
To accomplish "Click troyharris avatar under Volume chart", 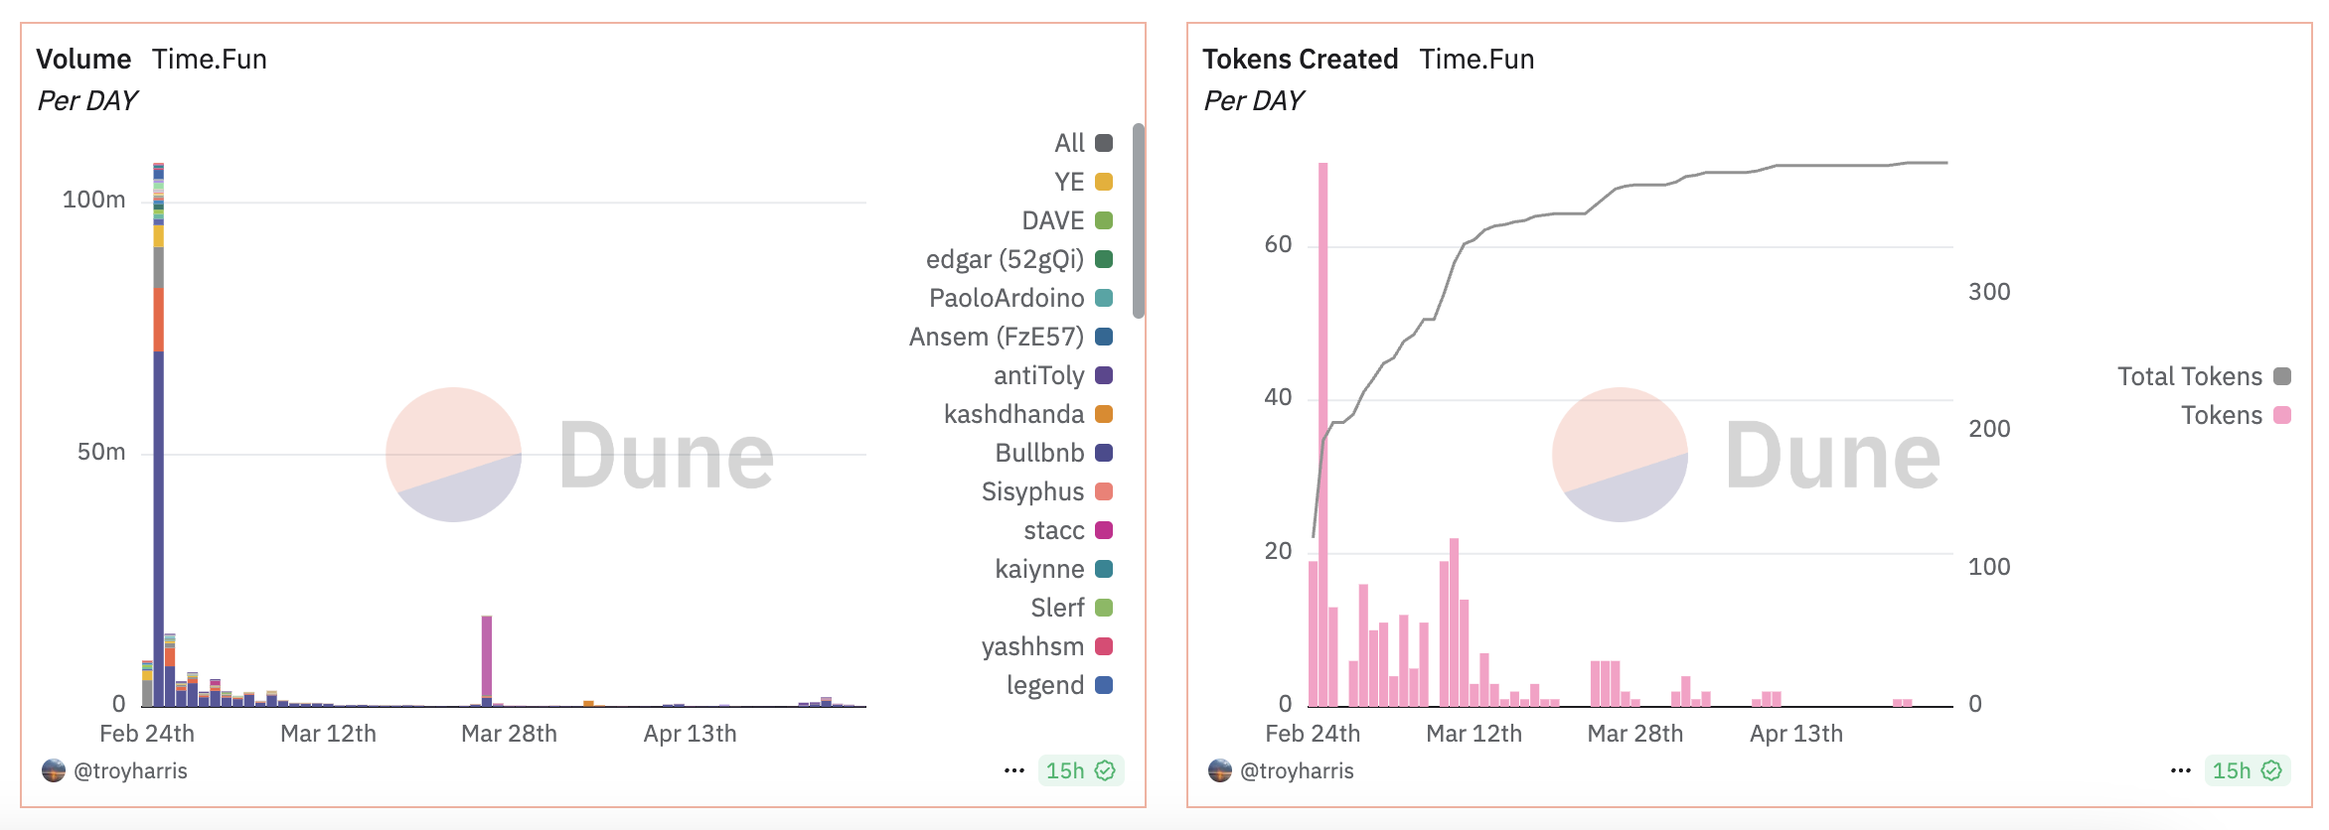I will tap(54, 770).
